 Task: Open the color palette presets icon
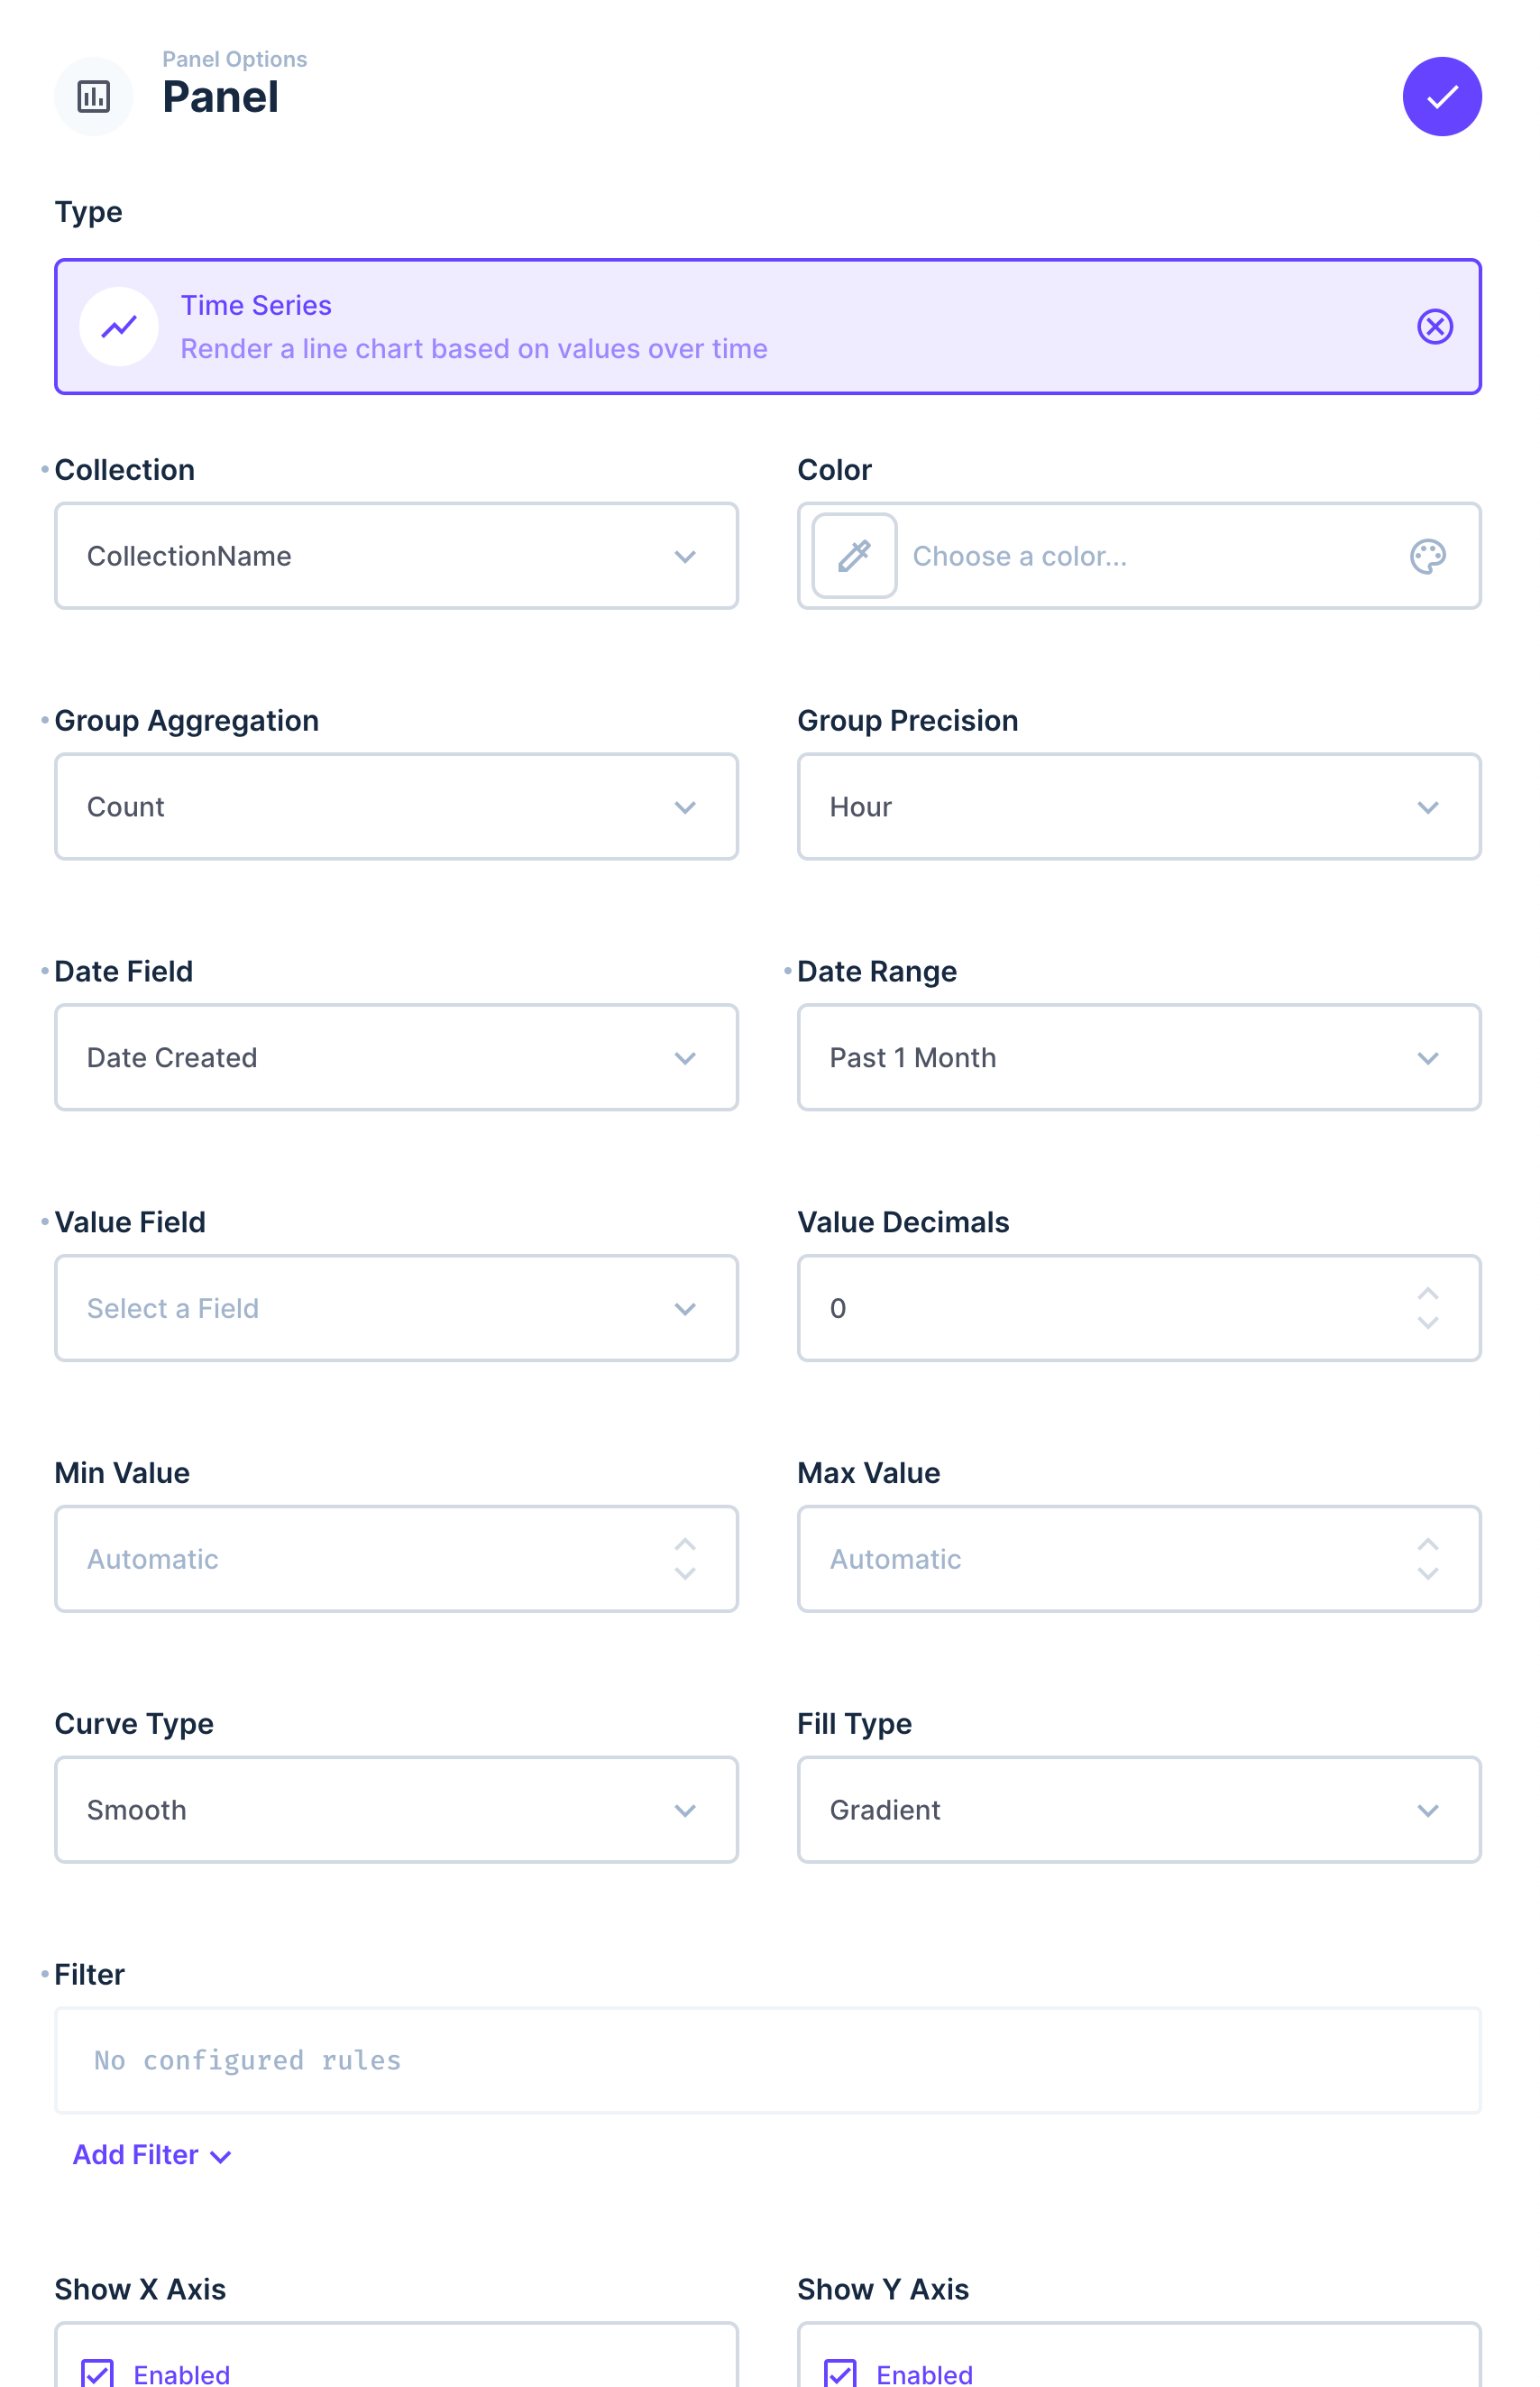click(x=1428, y=557)
